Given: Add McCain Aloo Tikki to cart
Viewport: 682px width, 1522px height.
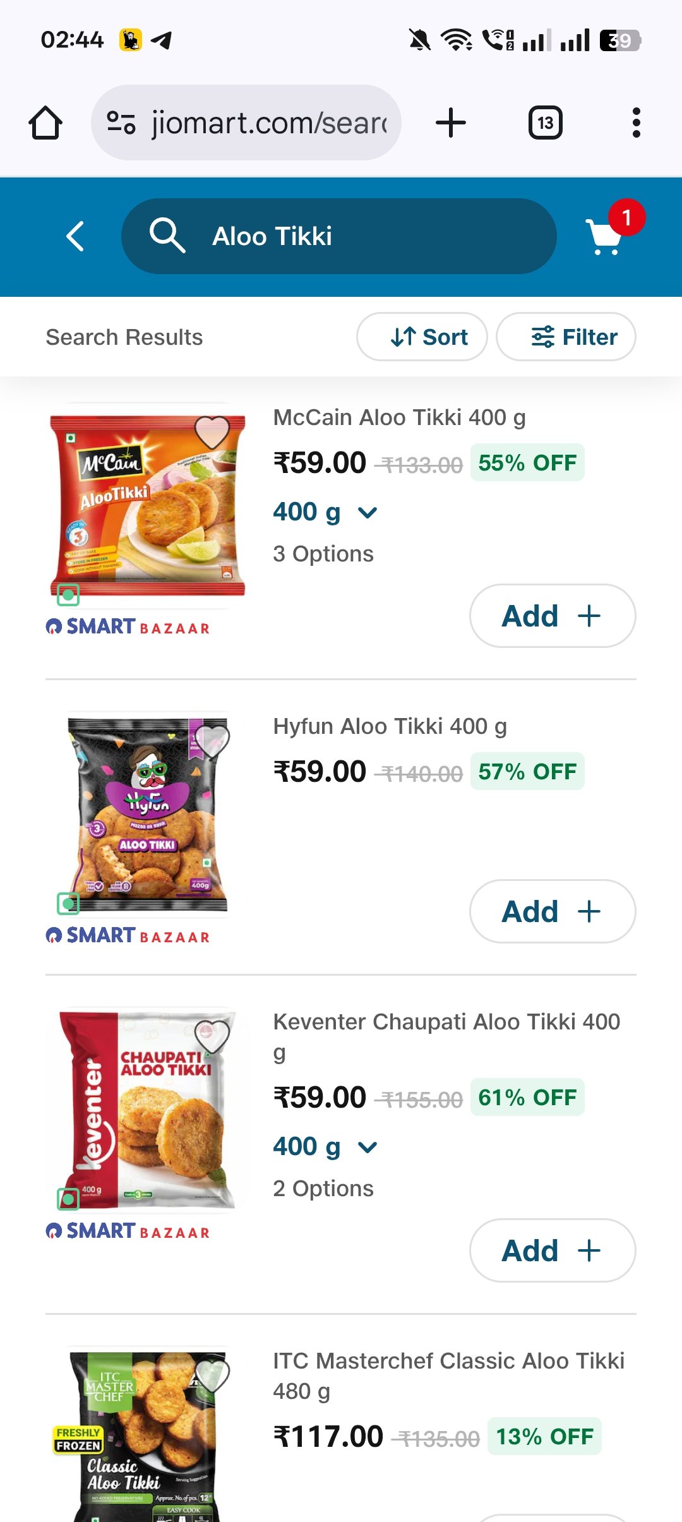Looking at the screenshot, I should pos(552,616).
